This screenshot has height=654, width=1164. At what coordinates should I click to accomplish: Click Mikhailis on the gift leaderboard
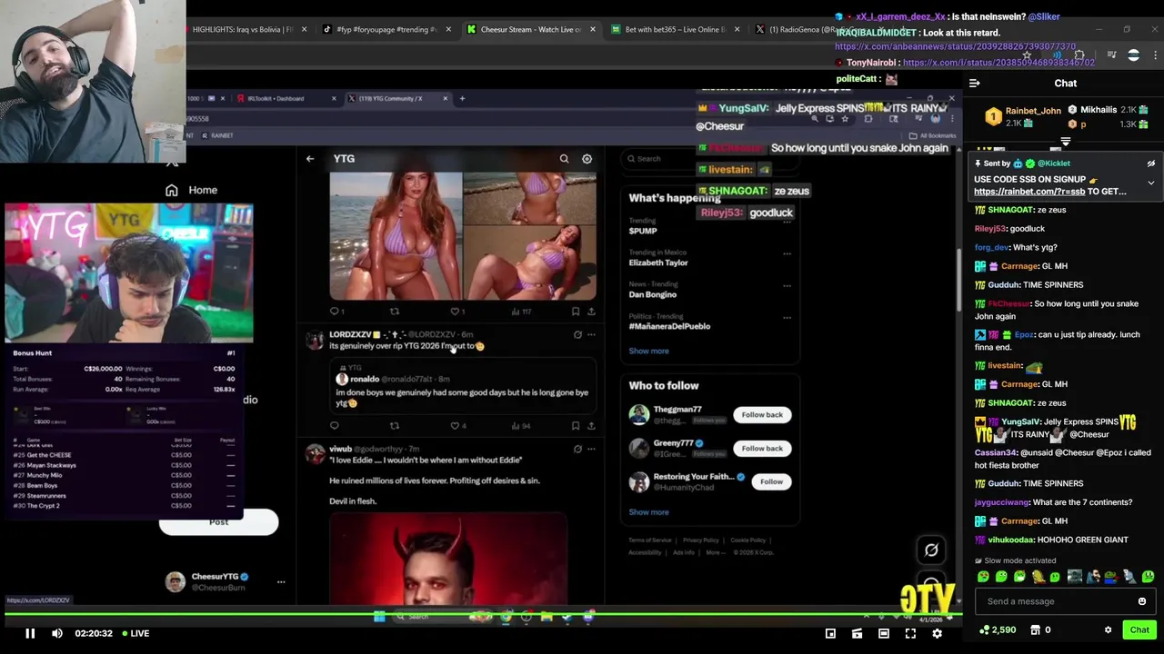1099,110
